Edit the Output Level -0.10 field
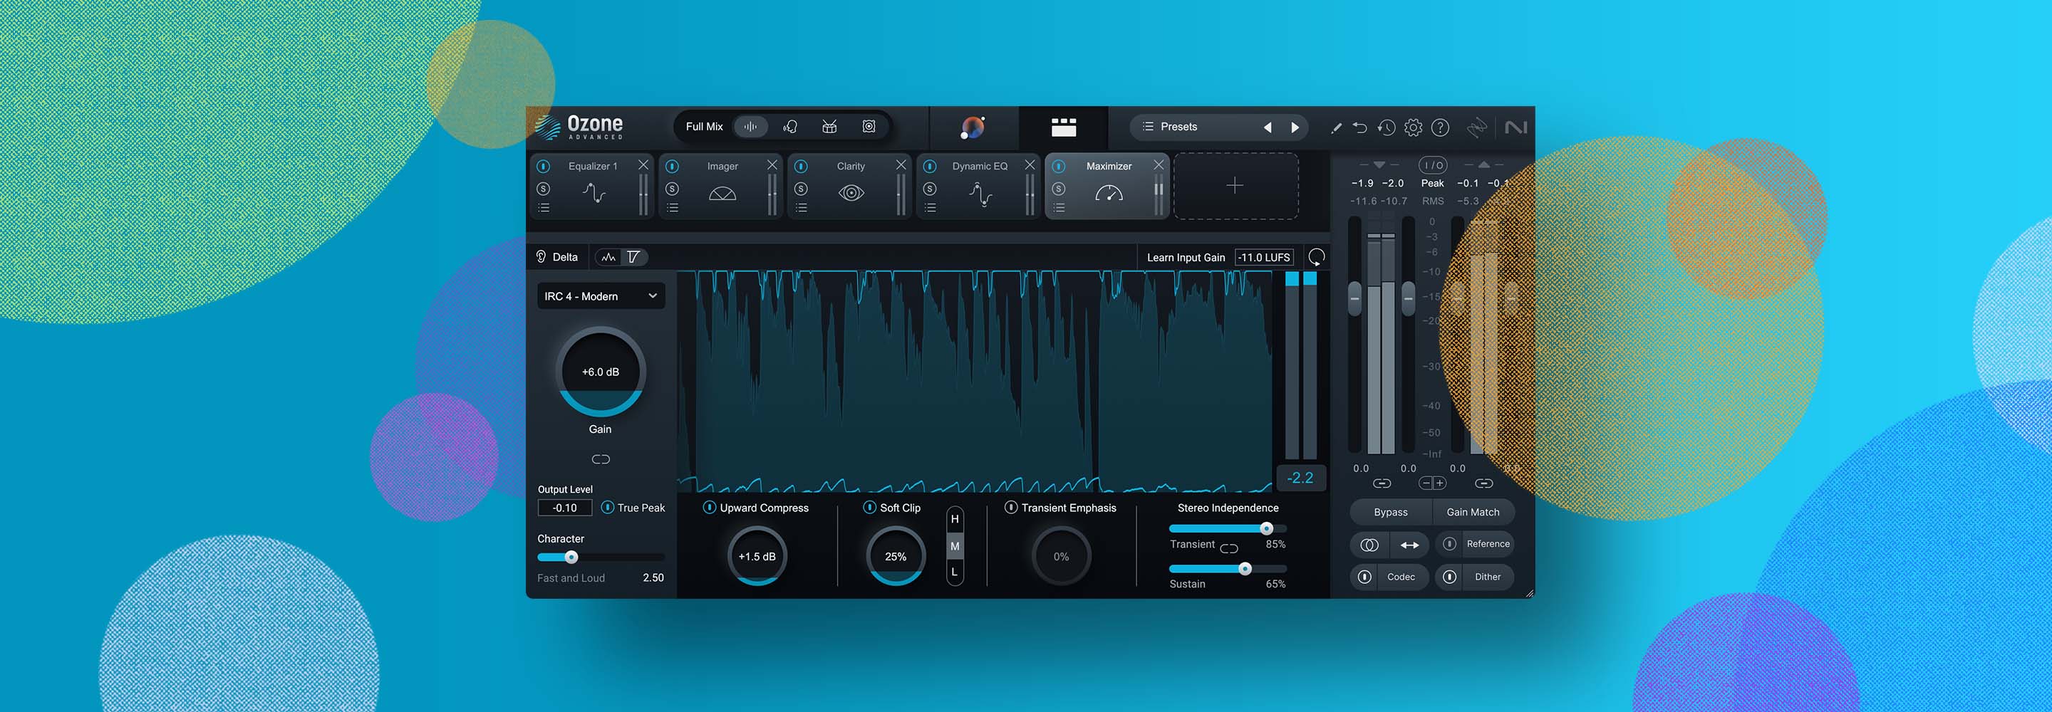Viewport: 2052px width, 712px height. 565,508
